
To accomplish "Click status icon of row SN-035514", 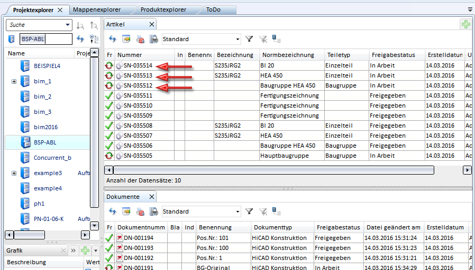I will [x=109, y=66].
